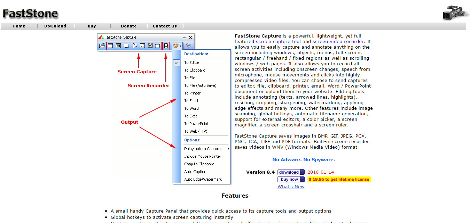The image size is (470, 223).
Task: Open the What's New link
Action: tap(291, 187)
